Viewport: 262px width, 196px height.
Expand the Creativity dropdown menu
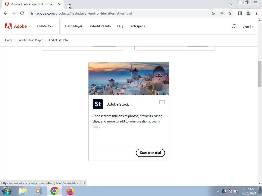point(46,26)
